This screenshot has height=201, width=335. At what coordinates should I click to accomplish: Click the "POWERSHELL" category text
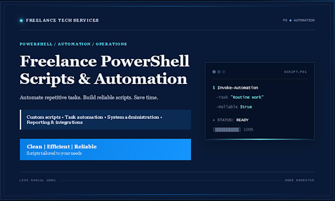(36, 44)
